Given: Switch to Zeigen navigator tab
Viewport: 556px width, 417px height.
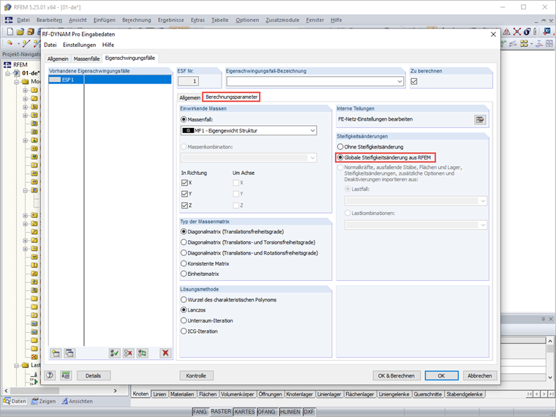Looking at the screenshot, I should coord(43,402).
